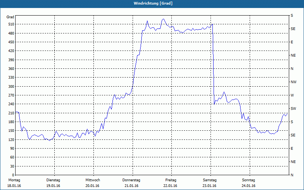Click the "SE" compass label between 480 and 510
The height and width of the screenshot is (190, 304).
(x=293, y=29)
